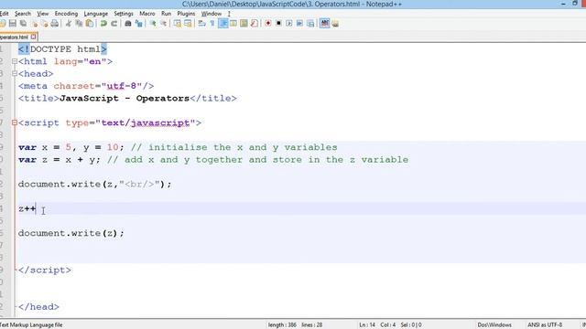The height and width of the screenshot is (329, 586).
Task: Click the 'Sel : 0 | 0' status entry
Action: (411, 325)
